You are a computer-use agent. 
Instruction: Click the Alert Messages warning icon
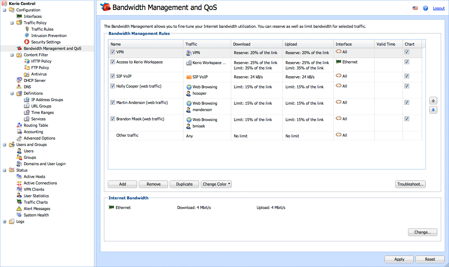[x=20, y=209]
